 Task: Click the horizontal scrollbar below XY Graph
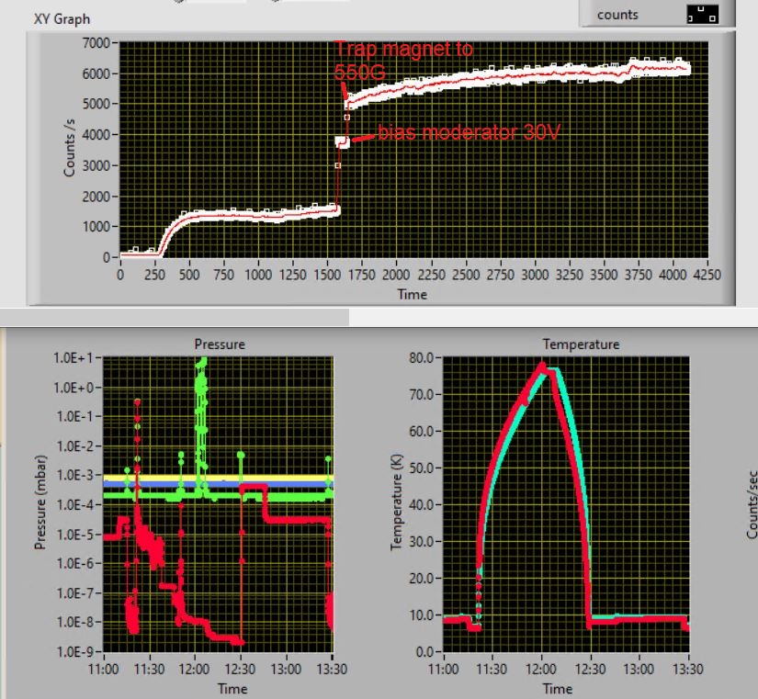[x=175, y=317]
